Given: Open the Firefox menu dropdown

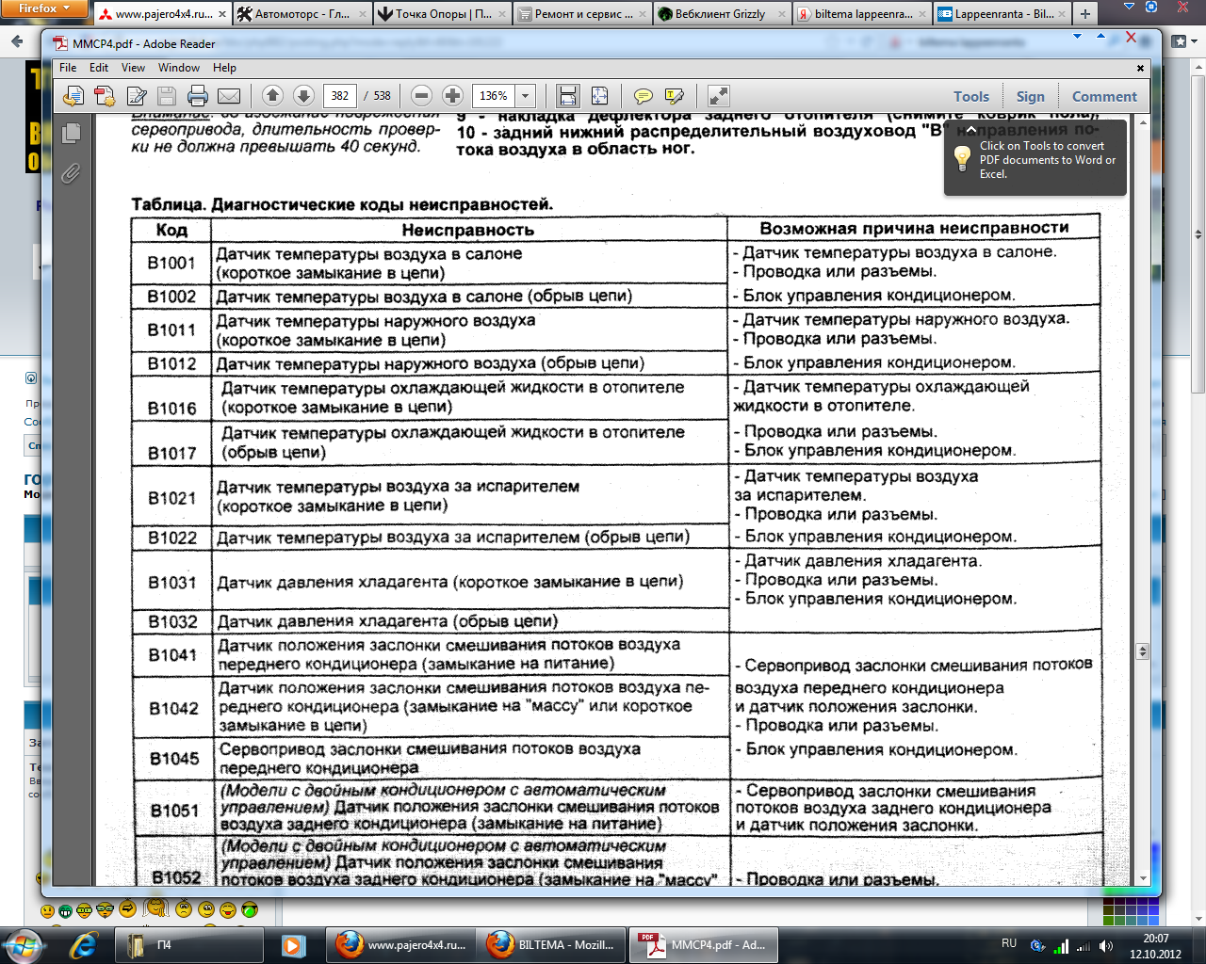Looking at the screenshot, I should (44, 8).
